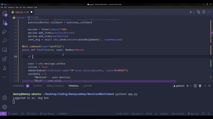The image size is (213, 119).
Task: Click line number 53 in gutter
Action: coord(16,57)
